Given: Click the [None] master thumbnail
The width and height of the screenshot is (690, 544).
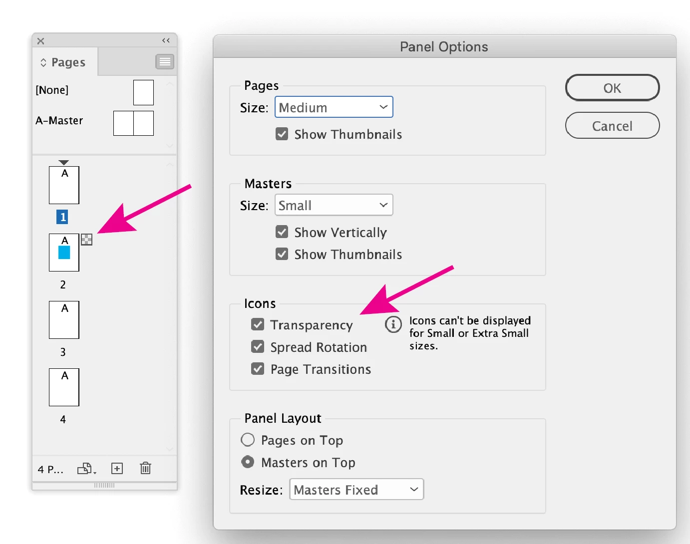Looking at the screenshot, I should [x=143, y=92].
